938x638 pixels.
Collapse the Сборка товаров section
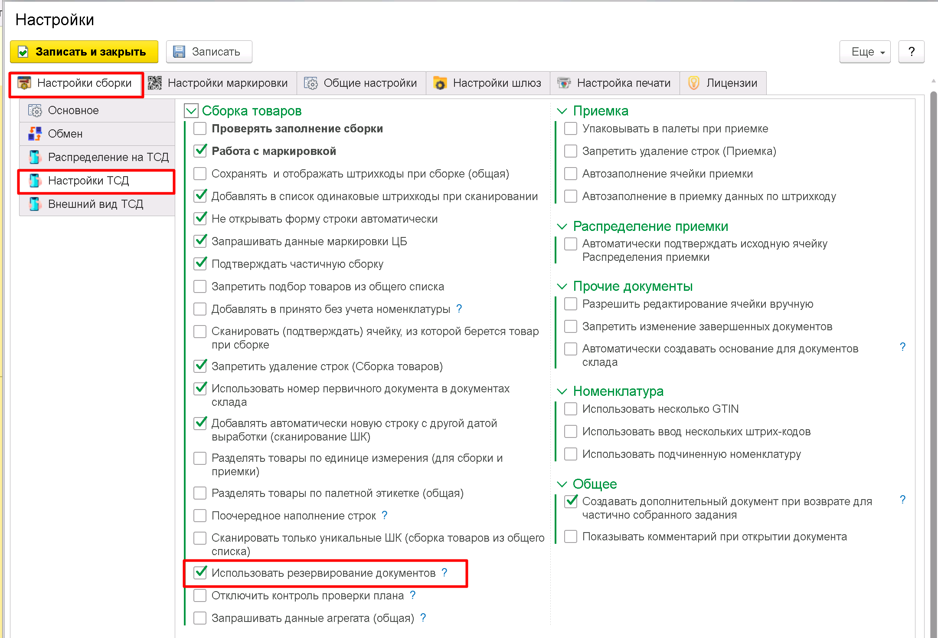click(191, 111)
